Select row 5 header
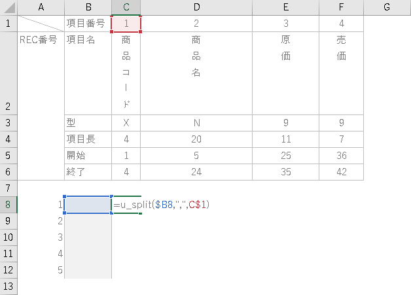The width and height of the screenshot is (411, 295). point(9,156)
